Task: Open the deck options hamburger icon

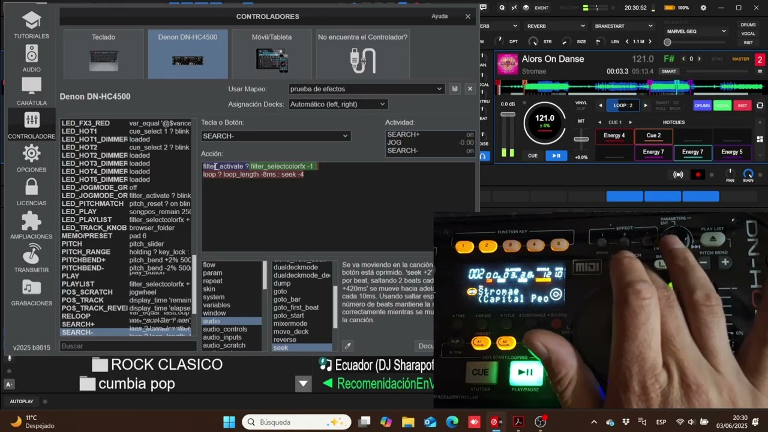Action: (x=760, y=73)
